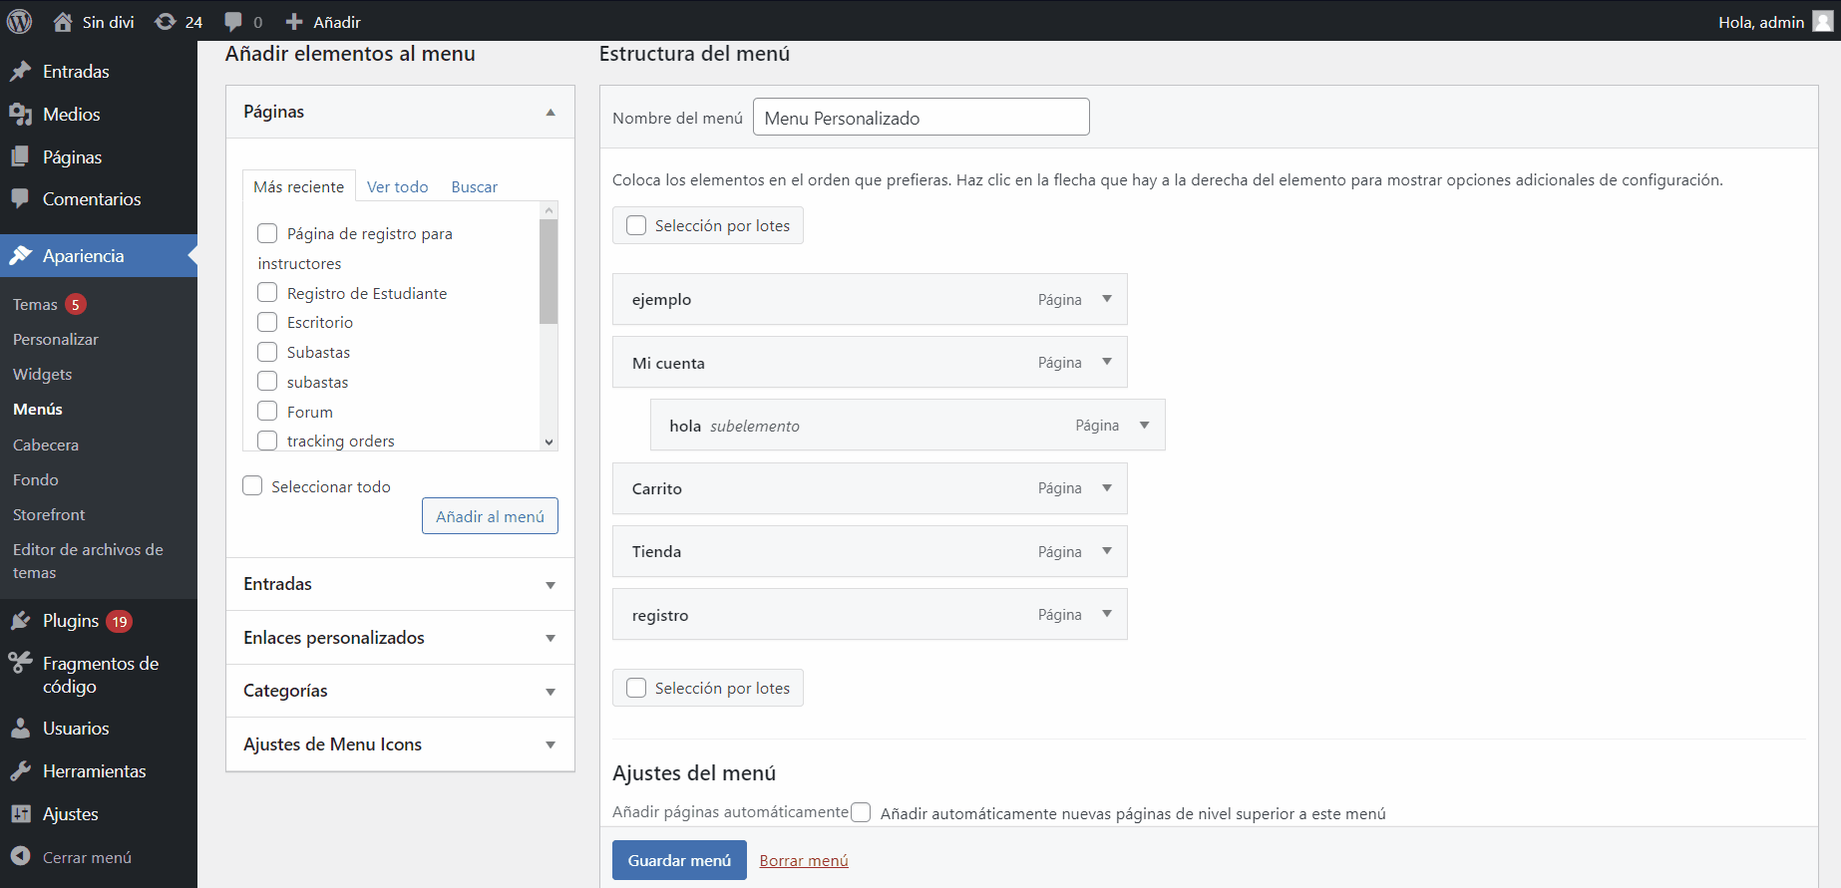Focus the Nombre del menú text field

click(x=920, y=118)
